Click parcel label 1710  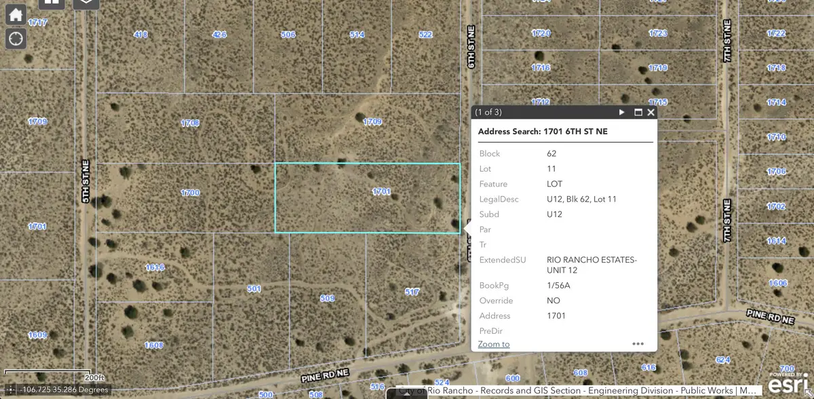pos(776,137)
